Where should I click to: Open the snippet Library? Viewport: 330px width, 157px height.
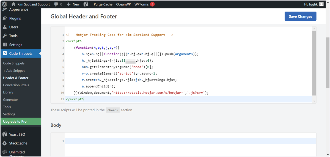[x=8, y=92]
